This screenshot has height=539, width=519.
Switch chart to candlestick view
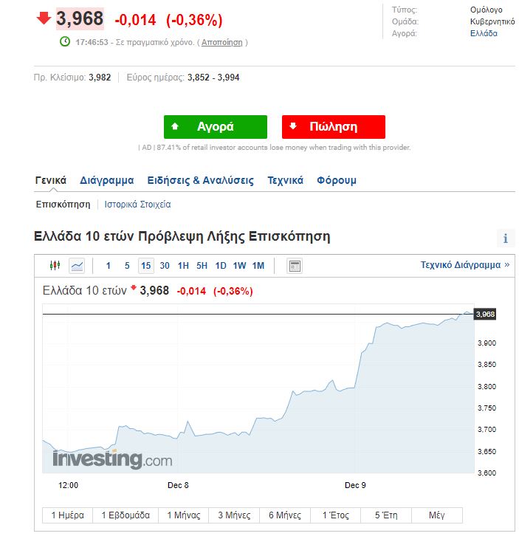click(x=55, y=266)
